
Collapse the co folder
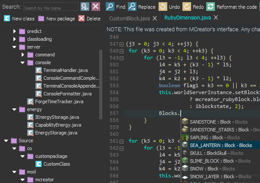(14, 148)
